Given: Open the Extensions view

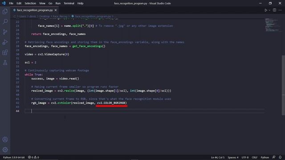Looking at the screenshot, I should 5,52.
